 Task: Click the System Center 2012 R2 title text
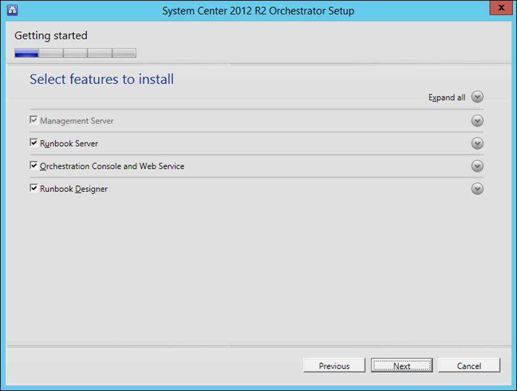258,11
